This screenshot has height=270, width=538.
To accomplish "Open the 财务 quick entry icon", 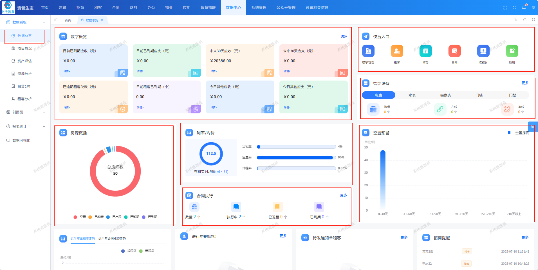I will (x=425, y=51).
